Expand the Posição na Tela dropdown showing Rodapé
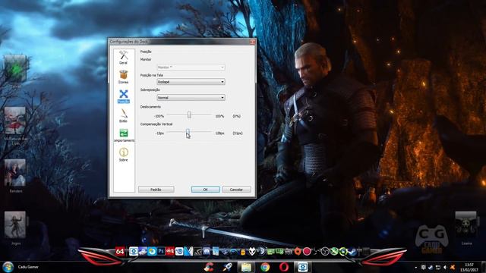 pyautogui.click(x=191, y=82)
